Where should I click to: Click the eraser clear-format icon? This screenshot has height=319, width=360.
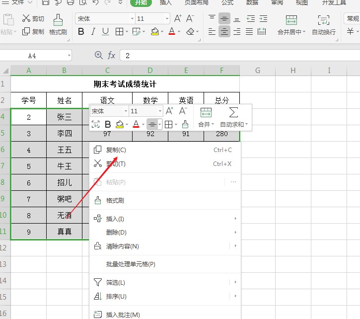click(190, 31)
